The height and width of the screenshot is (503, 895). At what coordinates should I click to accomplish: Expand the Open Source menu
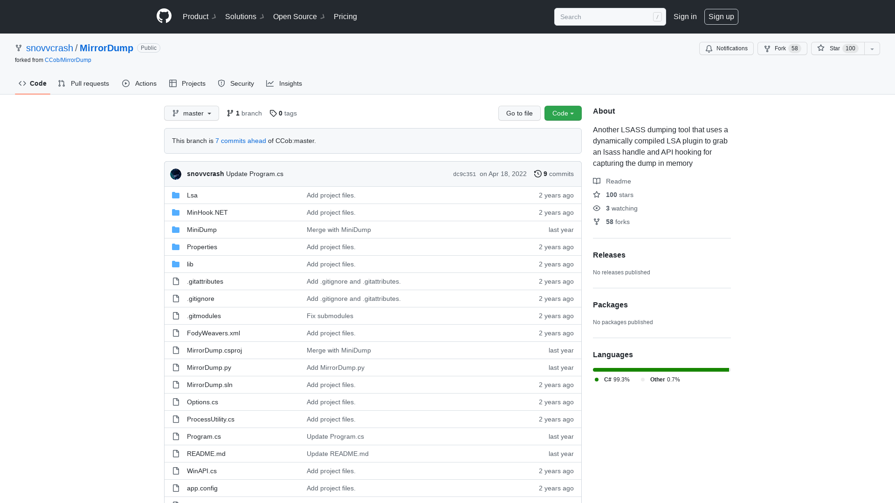298,17
